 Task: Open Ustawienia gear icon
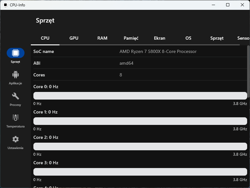click(x=16, y=139)
